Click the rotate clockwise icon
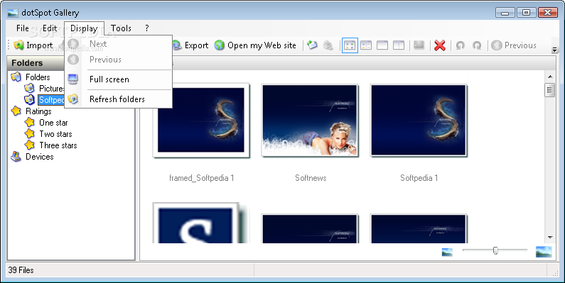 click(x=477, y=45)
